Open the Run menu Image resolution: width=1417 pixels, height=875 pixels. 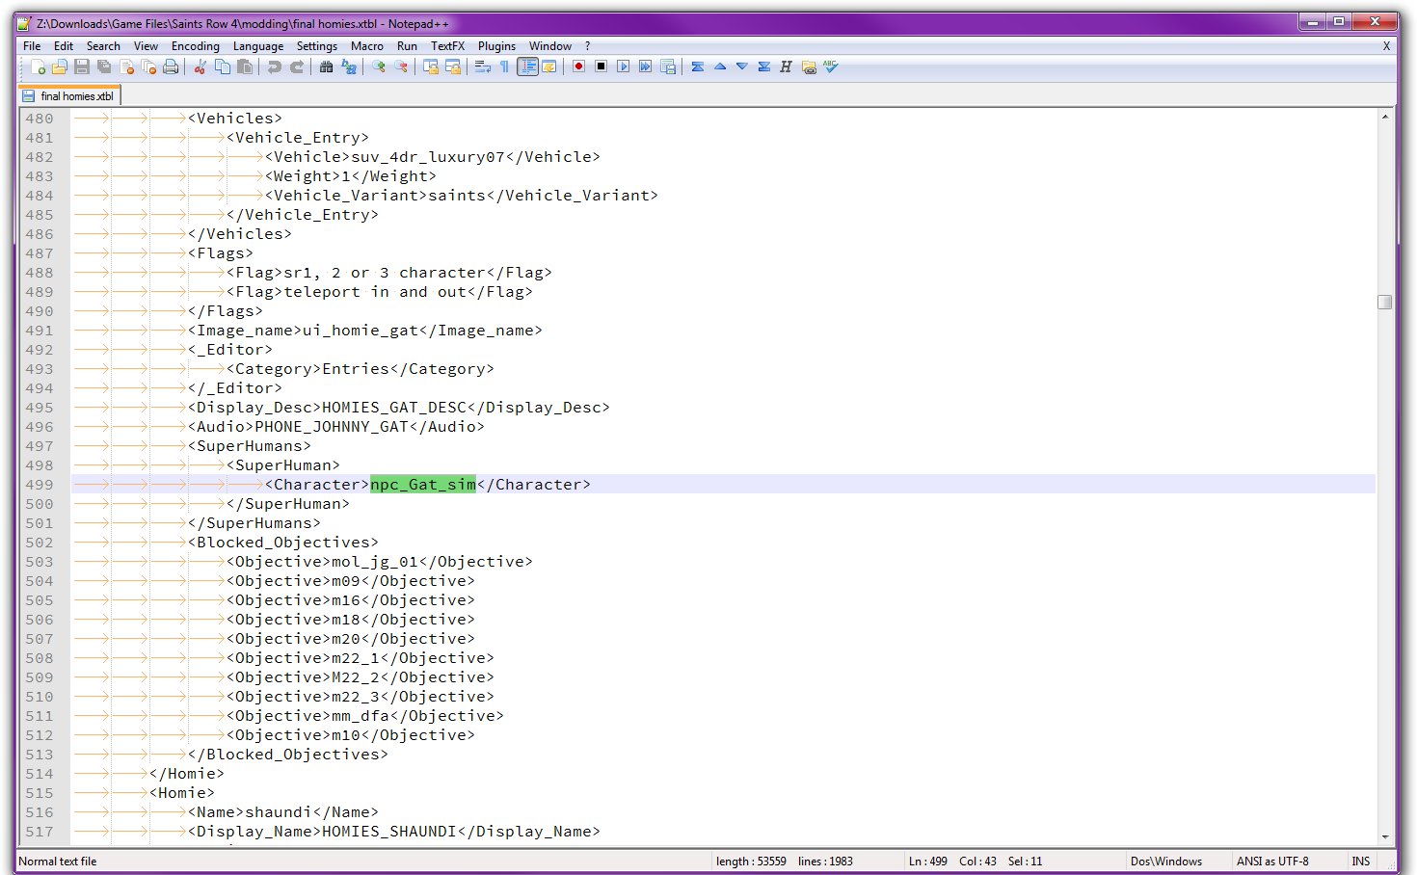[x=407, y=45]
